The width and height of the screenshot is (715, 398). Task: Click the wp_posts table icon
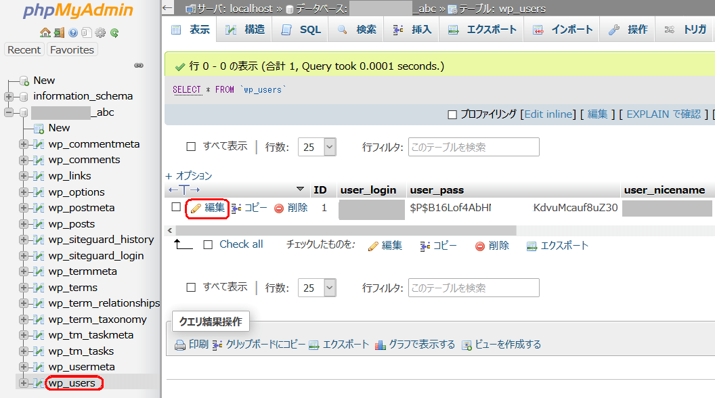(39, 224)
